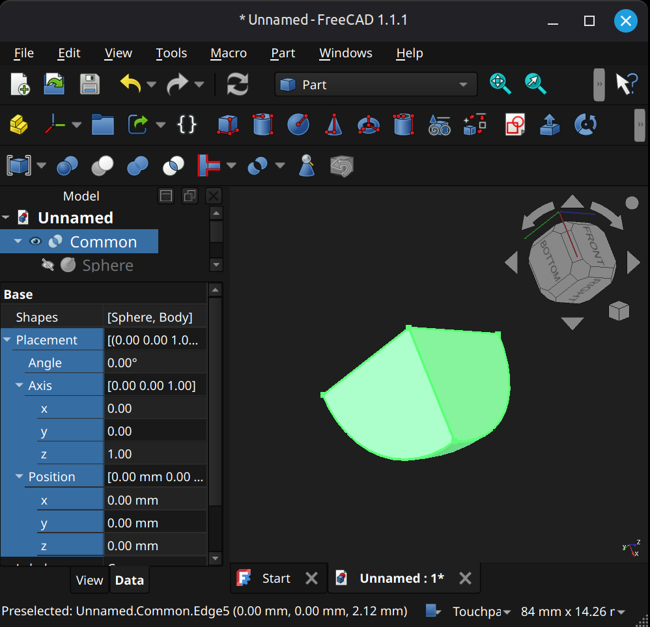Screen dimensions: 650x627
Task: Open the dimension units dropdown in status bar
Action: 573,611
